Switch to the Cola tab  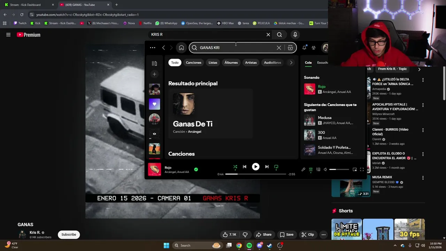308,63
